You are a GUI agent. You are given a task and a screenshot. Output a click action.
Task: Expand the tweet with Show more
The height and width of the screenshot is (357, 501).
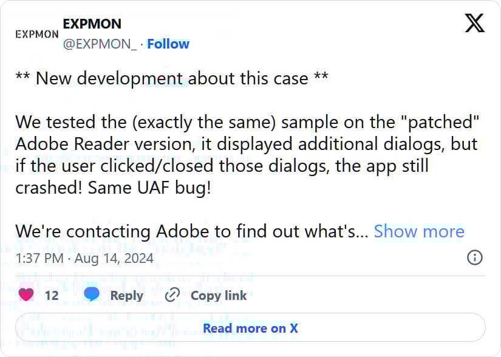pyautogui.click(x=419, y=231)
